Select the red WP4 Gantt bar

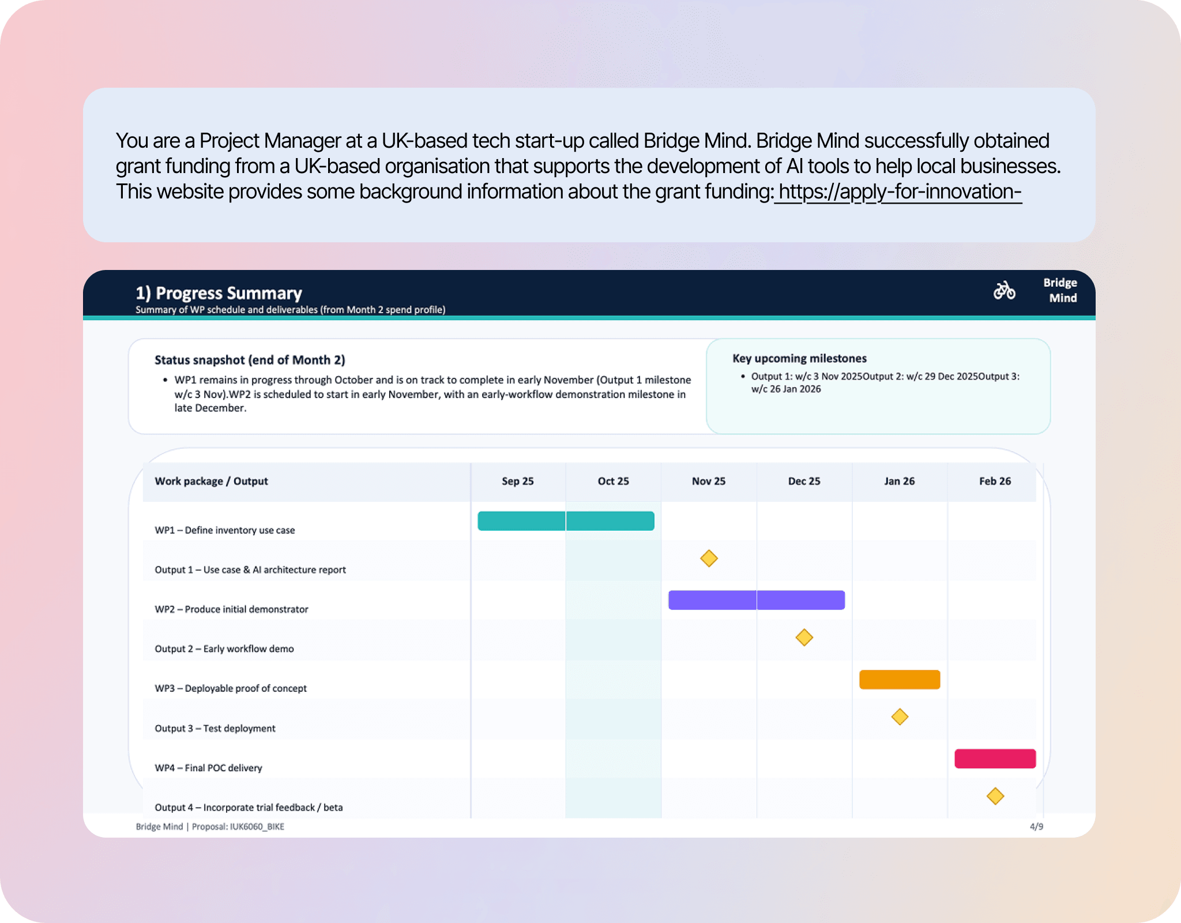tap(995, 759)
